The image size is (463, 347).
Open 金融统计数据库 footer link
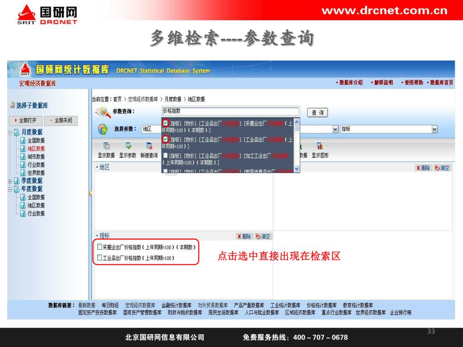point(176,305)
